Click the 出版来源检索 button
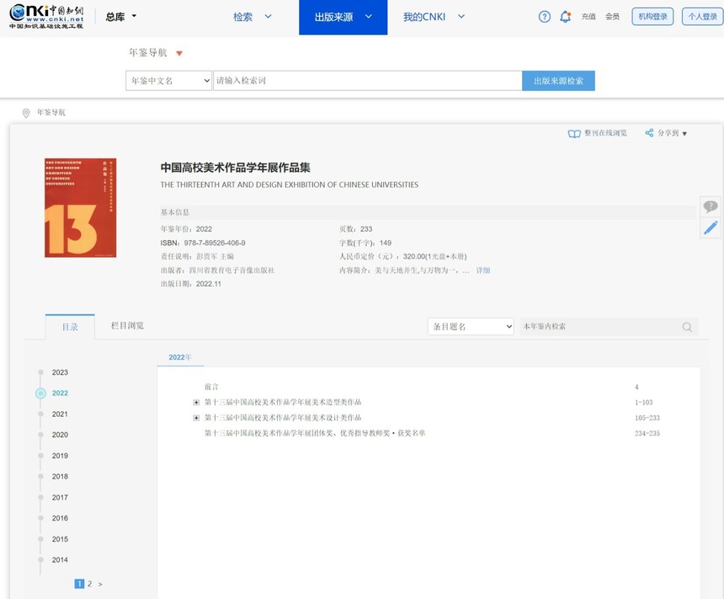Viewport: 724px width, 599px height. click(x=558, y=81)
